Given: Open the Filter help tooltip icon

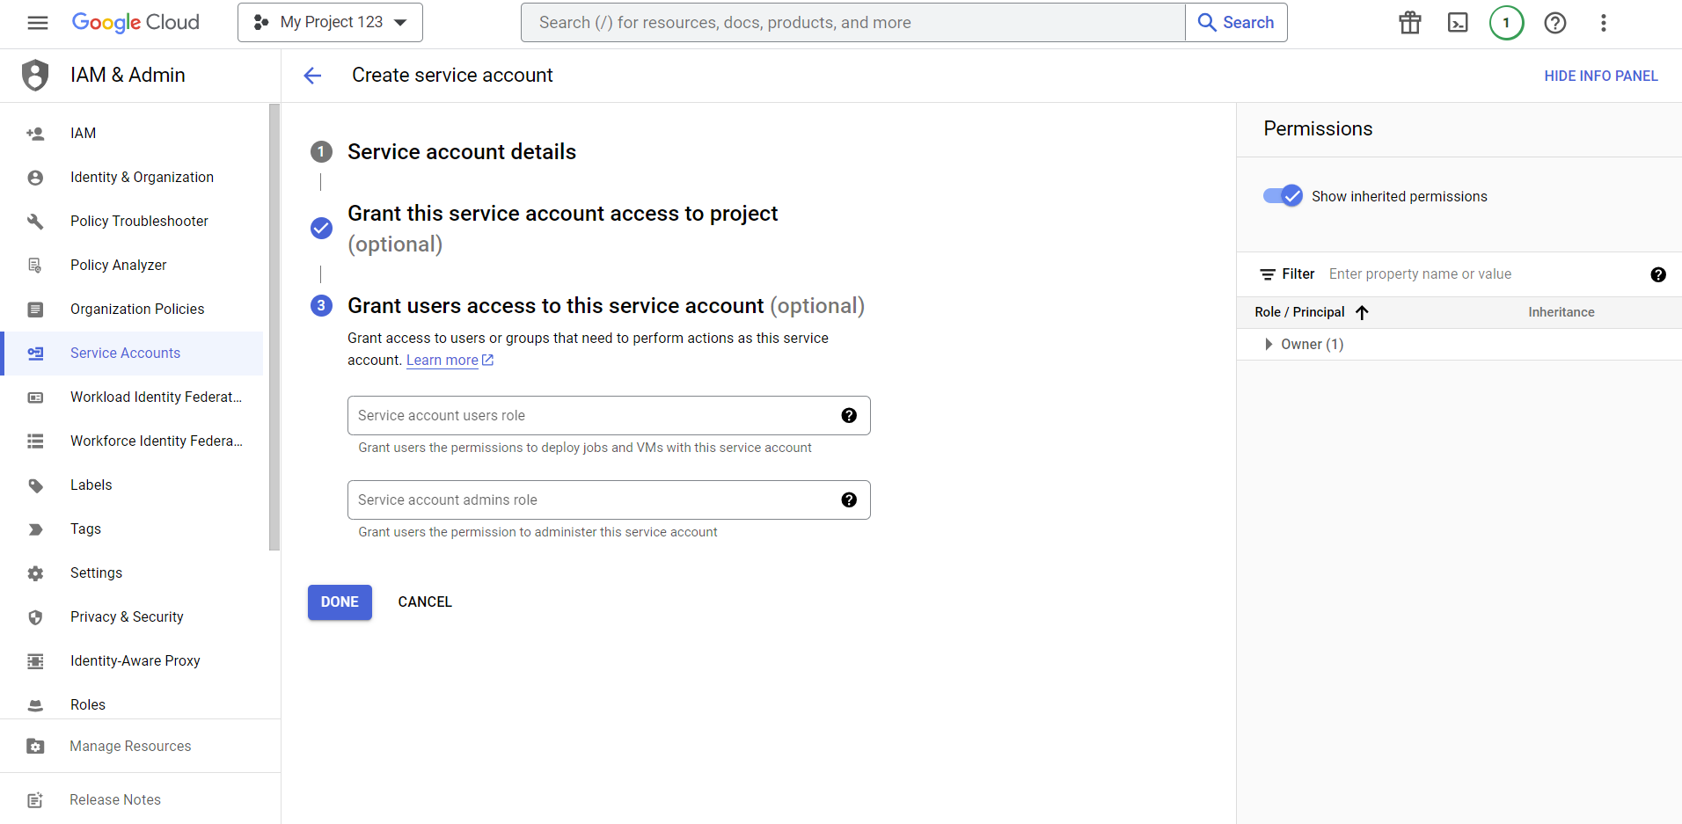Looking at the screenshot, I should click(x=1658, y=274).
